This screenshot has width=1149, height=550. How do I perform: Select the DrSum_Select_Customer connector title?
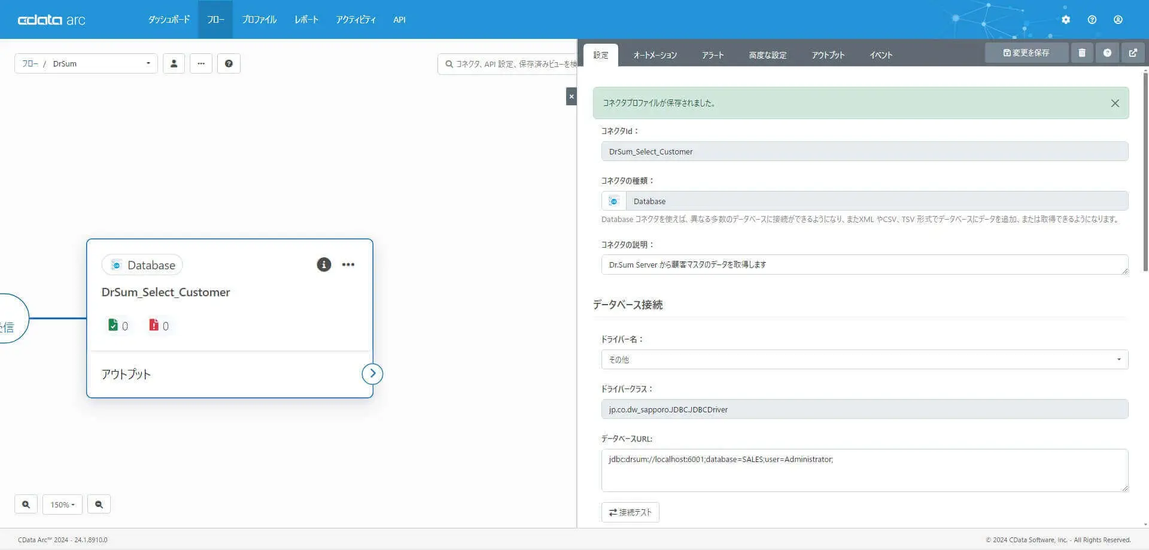click(x=166, y=292)
